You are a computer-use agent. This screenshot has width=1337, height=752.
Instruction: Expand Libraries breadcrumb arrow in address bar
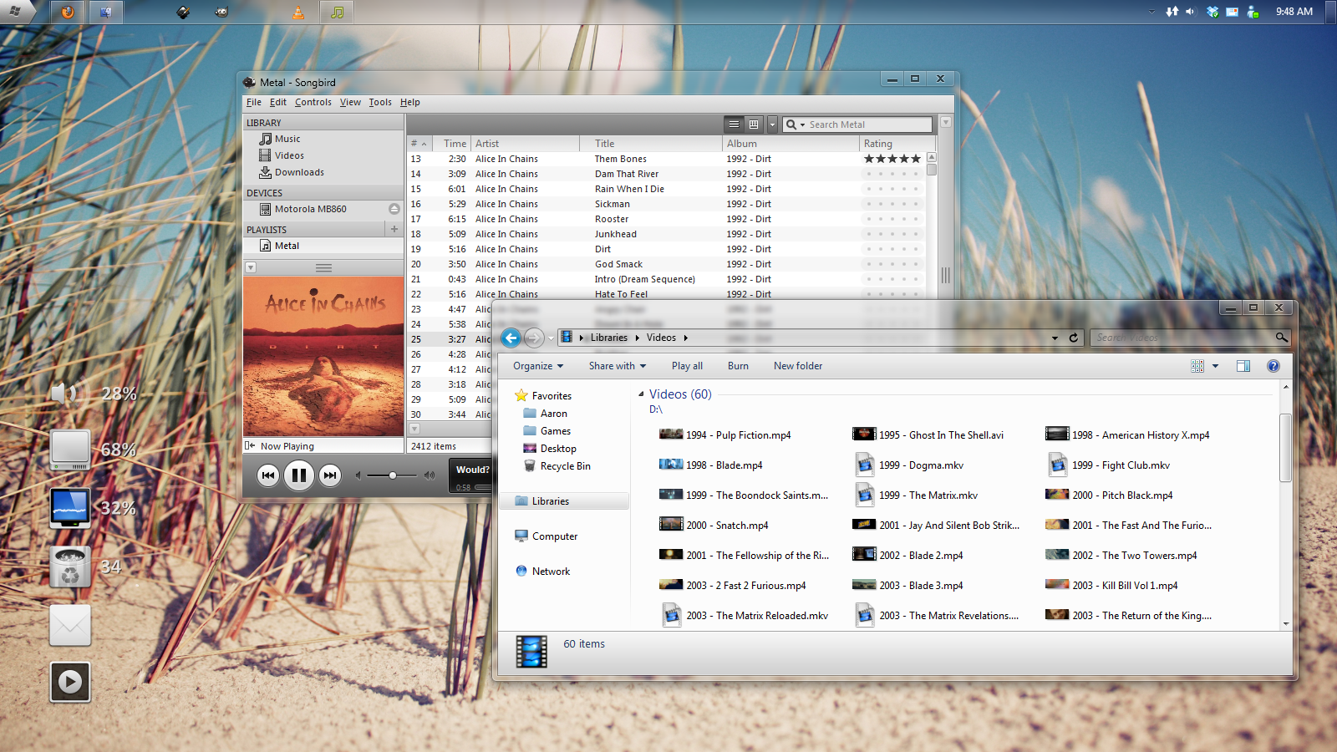click(637, 338)
